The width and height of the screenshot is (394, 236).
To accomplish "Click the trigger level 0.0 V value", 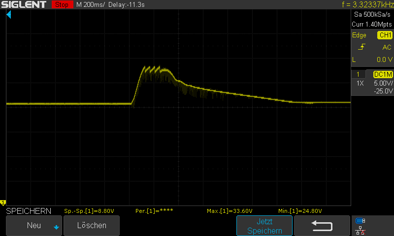I will (385, 59).
